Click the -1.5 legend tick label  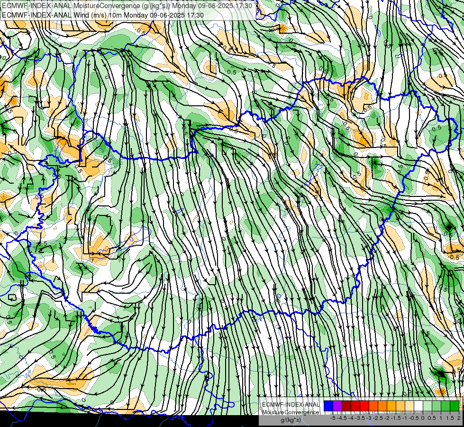(396, 418)
